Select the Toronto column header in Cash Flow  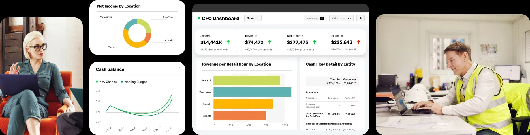point(334,81)
